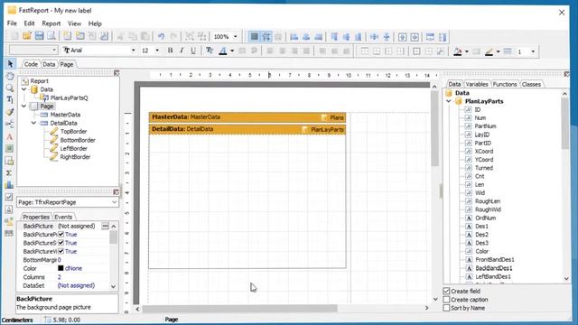Insert a checkbox object from the tool palette

click(x=10, y=197)
